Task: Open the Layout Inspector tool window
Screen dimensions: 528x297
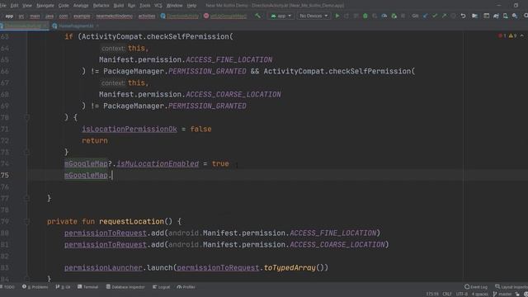Action: pos(511,287)
